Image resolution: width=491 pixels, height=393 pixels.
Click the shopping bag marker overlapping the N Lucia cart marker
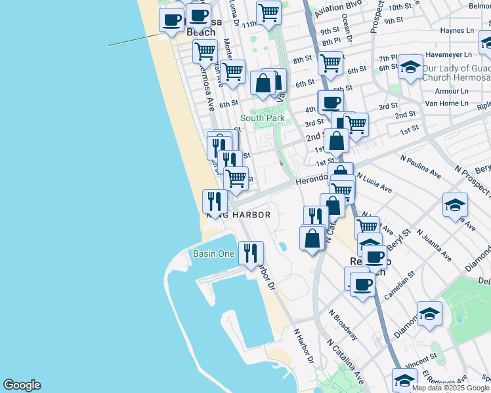point(333,206)
